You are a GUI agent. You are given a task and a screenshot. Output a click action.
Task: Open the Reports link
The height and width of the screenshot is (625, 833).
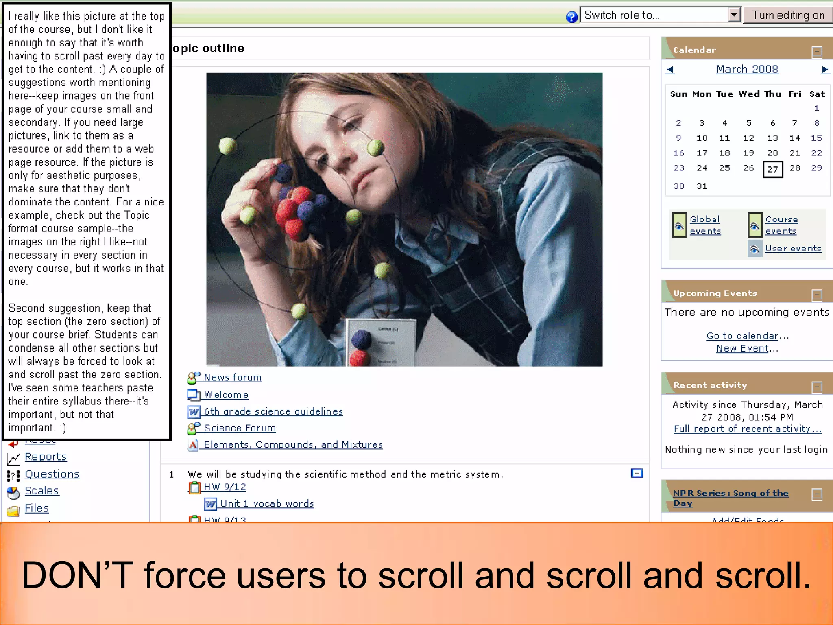coord(46,457)
